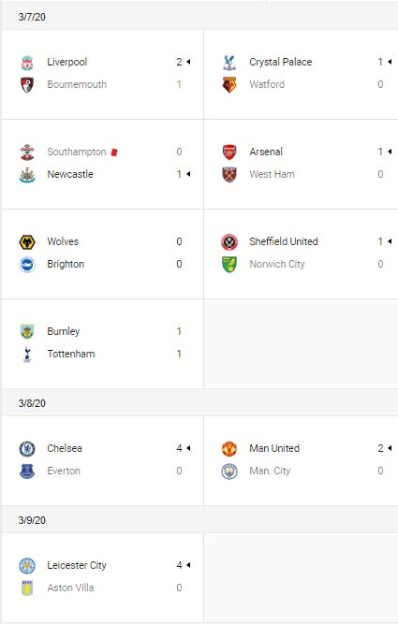Image resolution: width=398 pixels, height=624 pixels.
Task: Click the winner arrow beside Chelsea's score
Action: pyautogui.click(x=188, y=448)
